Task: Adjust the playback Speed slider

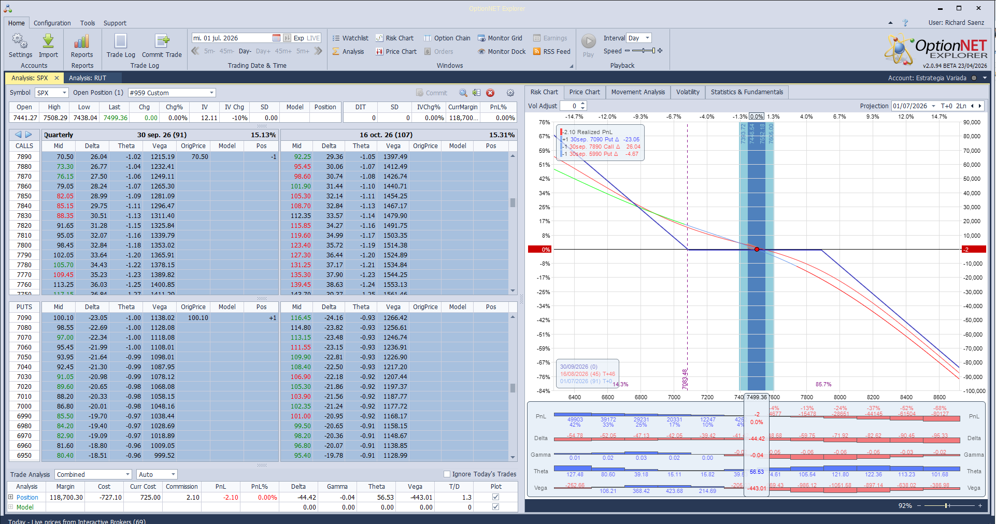Action: pos(643,51)
